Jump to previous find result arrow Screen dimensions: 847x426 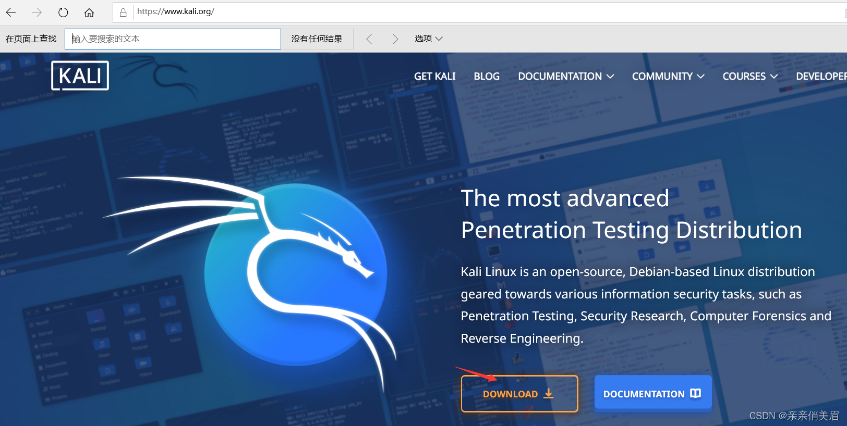coord(369,39)
